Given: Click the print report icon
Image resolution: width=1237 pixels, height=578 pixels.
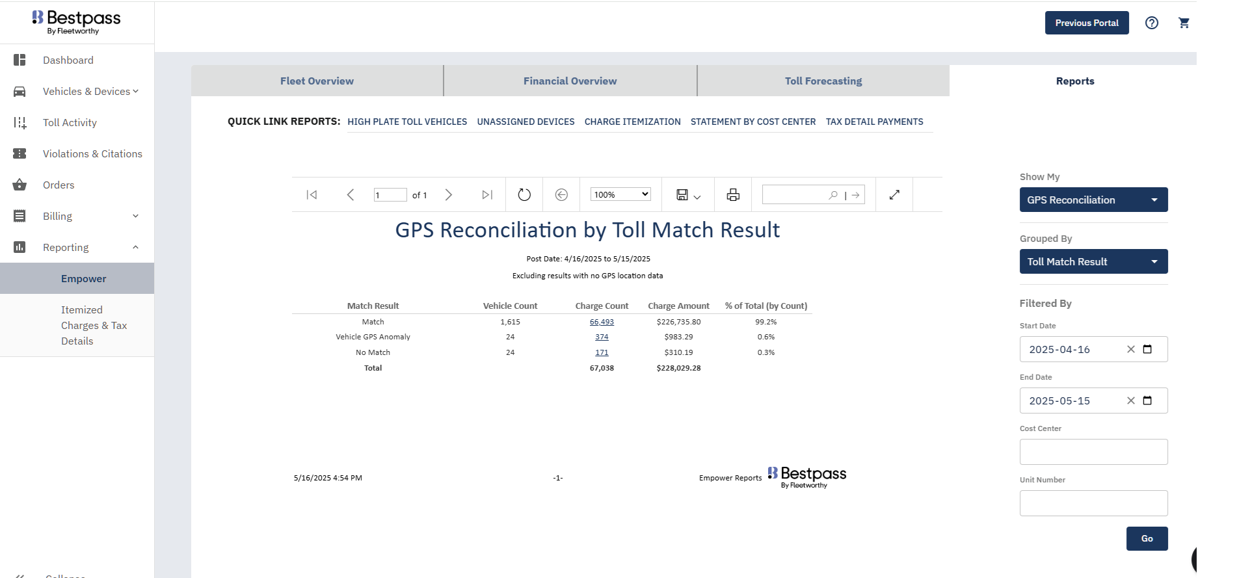Looking at the screenshot, I should pyautogui.click(x=733, y=195).
